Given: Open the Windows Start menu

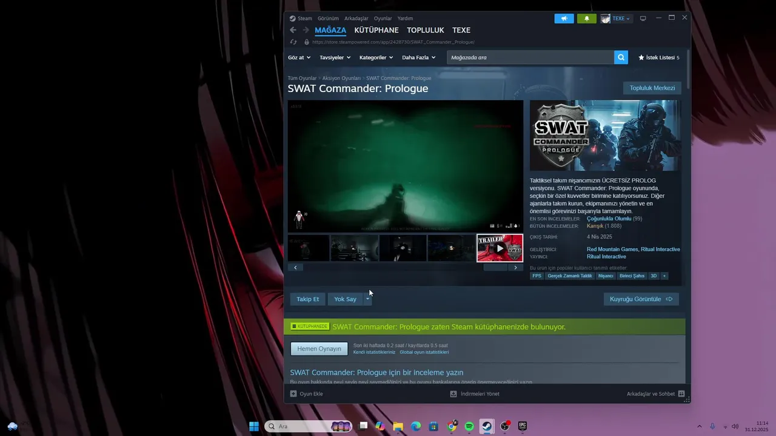Looking at the screenshot, I should pos(254,426).
